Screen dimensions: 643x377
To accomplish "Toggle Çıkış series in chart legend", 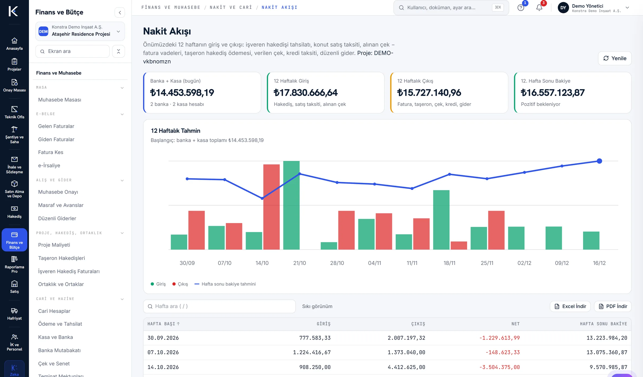I will (x=180, y=284).
